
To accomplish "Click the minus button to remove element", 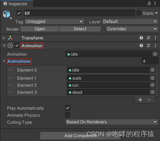I will (149, 100).
